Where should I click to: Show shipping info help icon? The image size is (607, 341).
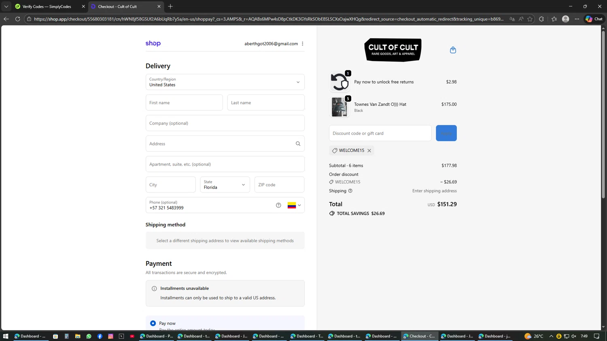(x=350, y=191)
